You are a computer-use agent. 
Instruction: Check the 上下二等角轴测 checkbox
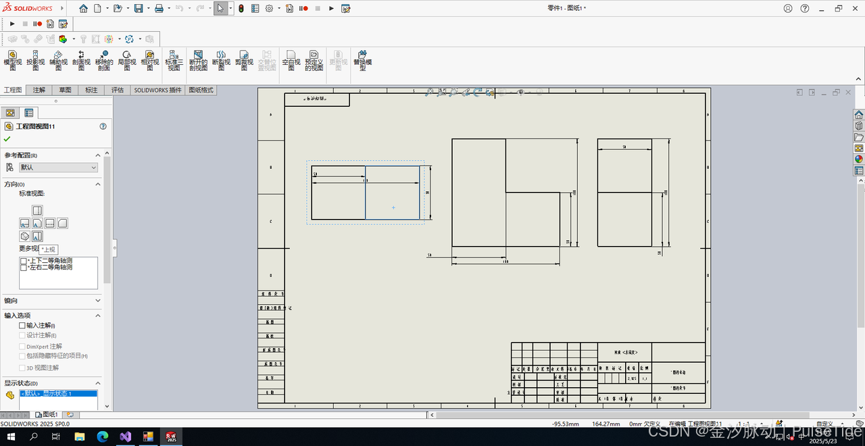point(24,261)
